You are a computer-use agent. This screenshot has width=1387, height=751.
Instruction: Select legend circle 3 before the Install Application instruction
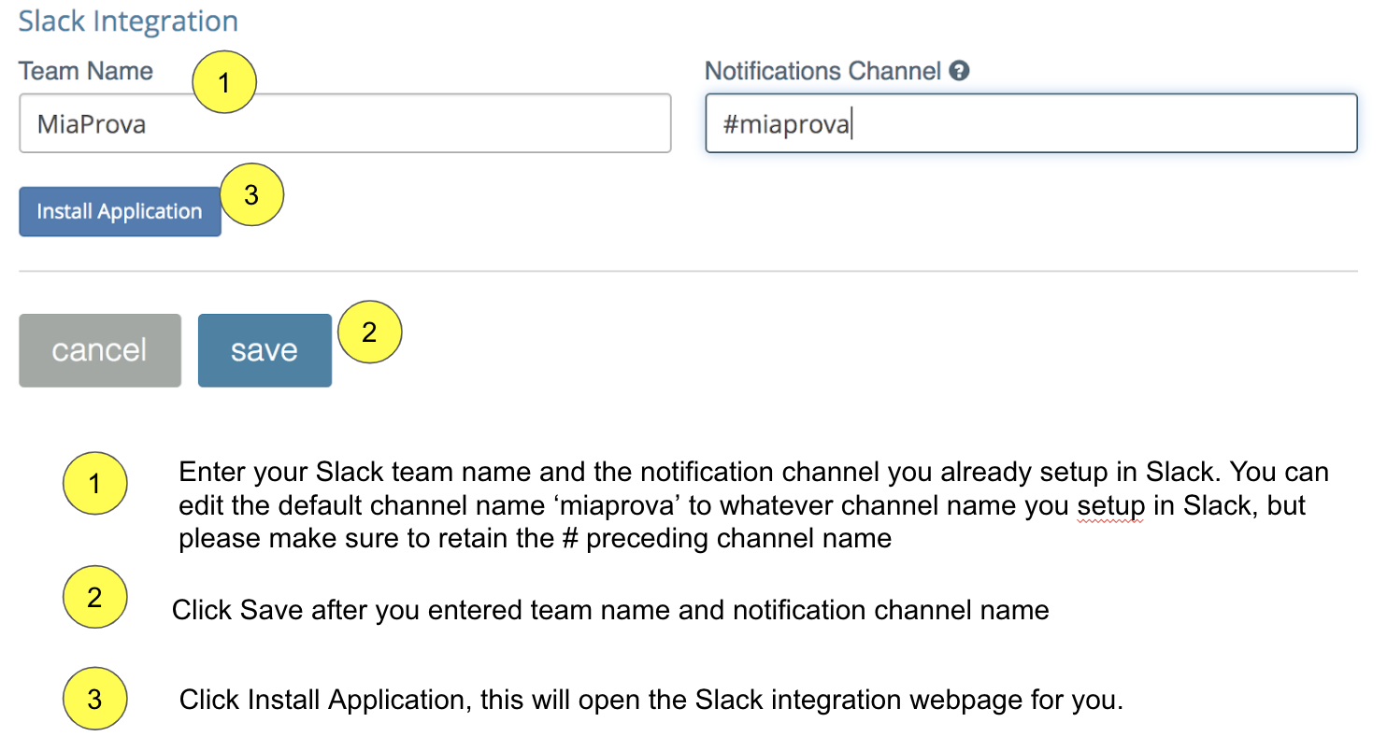coord(94,699)
